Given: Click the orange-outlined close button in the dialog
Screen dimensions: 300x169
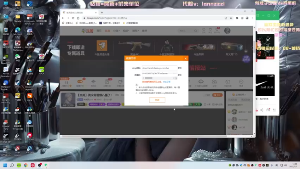Looking at the screenshot, I should [157, 100].
